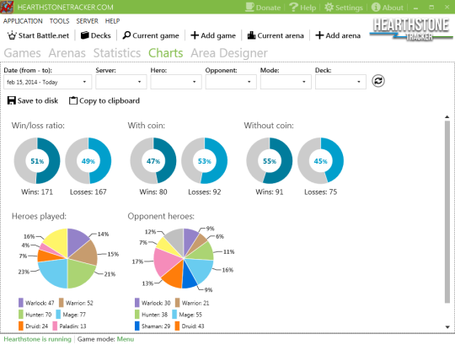
Task: Click the Decks label
Action: [101, 35]
